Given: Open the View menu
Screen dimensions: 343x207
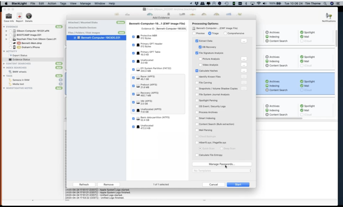Looking at the screenshot, I should click(x=73, y=3).
